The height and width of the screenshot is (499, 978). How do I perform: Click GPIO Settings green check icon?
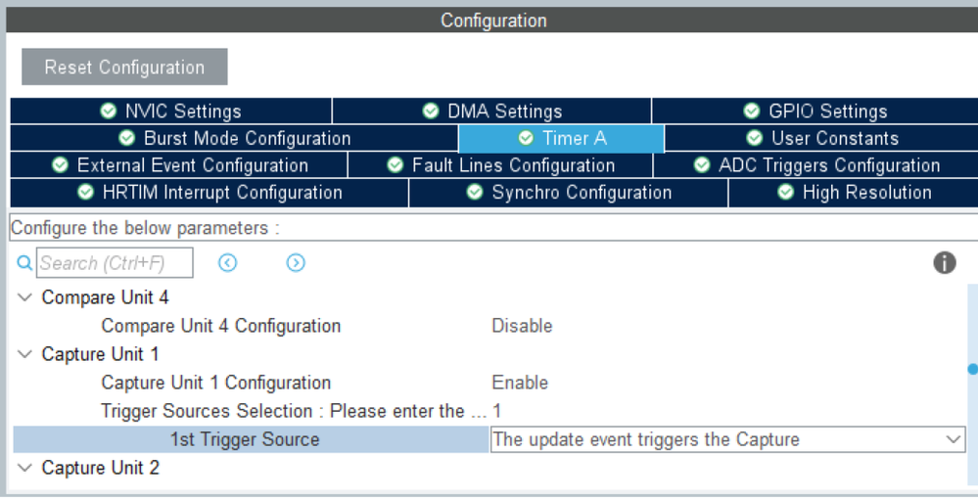(x=751, y=112)
